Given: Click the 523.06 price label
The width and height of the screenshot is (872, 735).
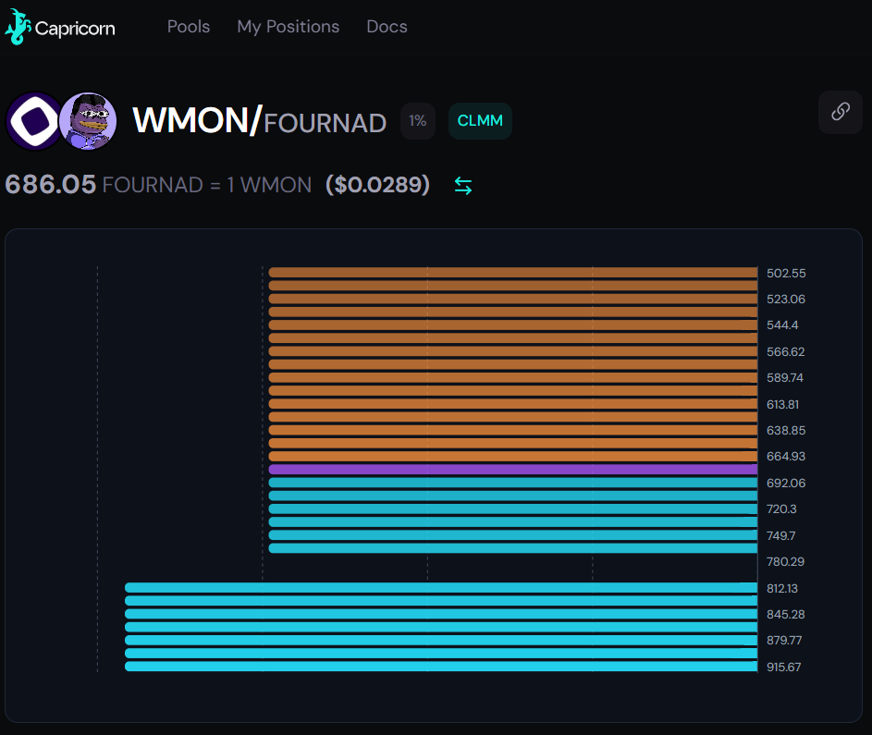Looking at the screenshot, I should point(786,300).
